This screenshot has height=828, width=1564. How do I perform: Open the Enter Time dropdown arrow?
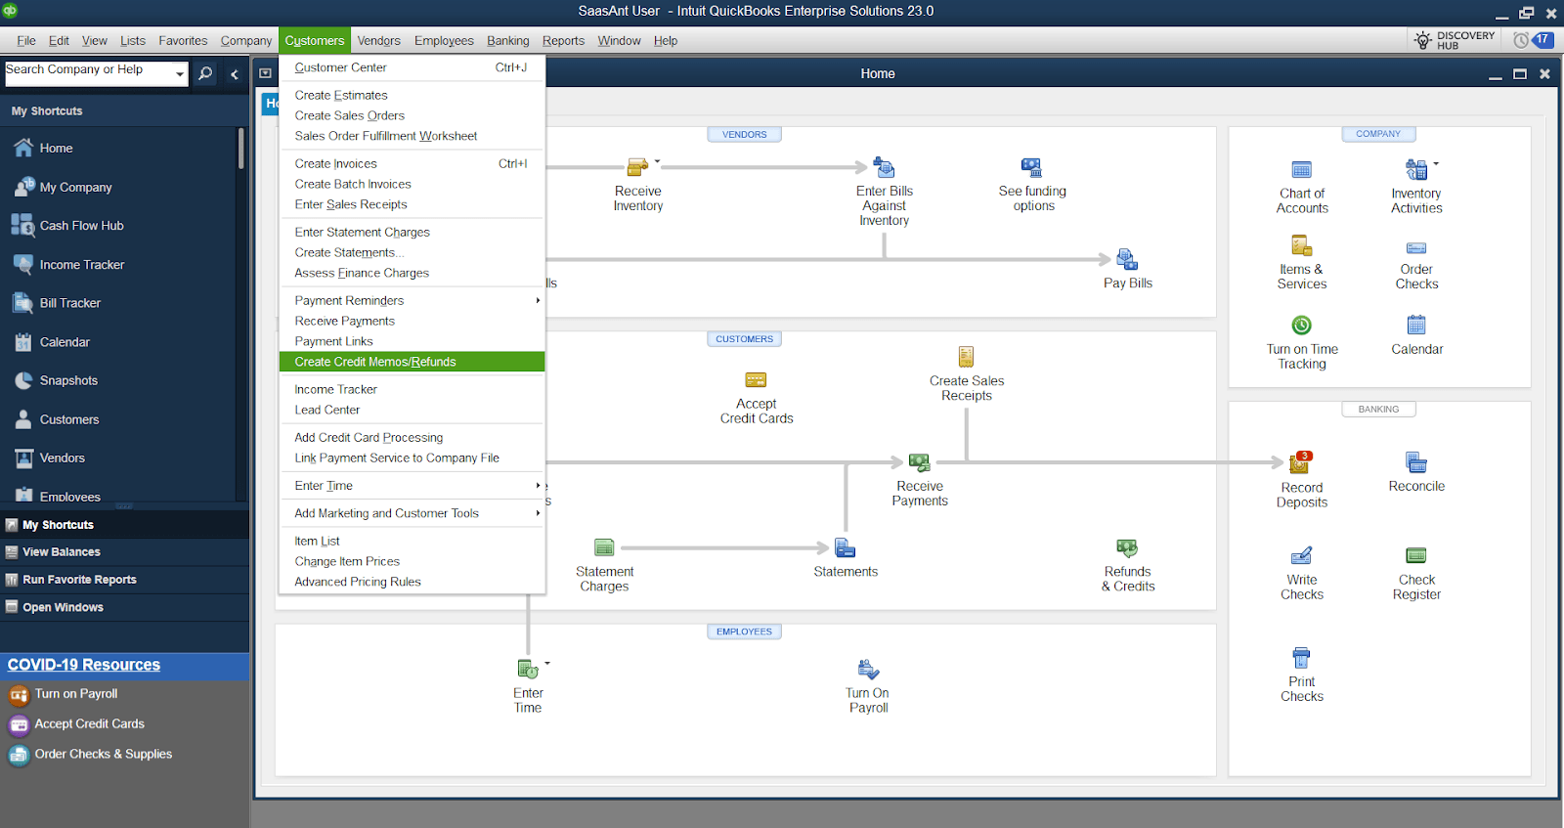pos(547,663)
